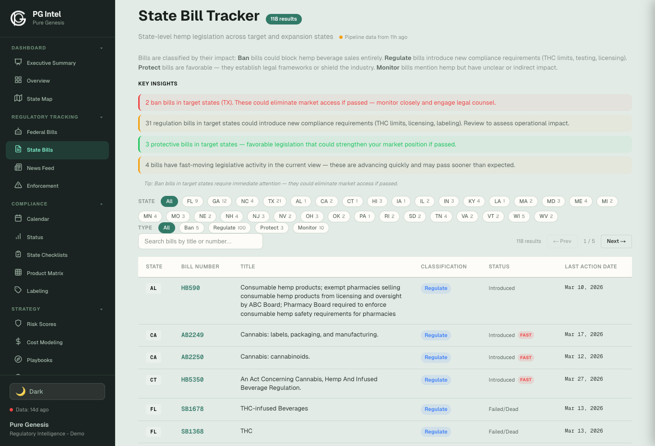Filter bills by TX state chip

click(x=274, y=201)
